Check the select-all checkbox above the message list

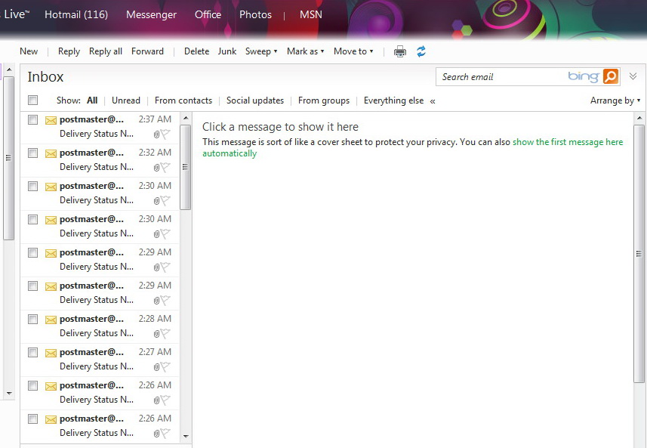[32, 100]
